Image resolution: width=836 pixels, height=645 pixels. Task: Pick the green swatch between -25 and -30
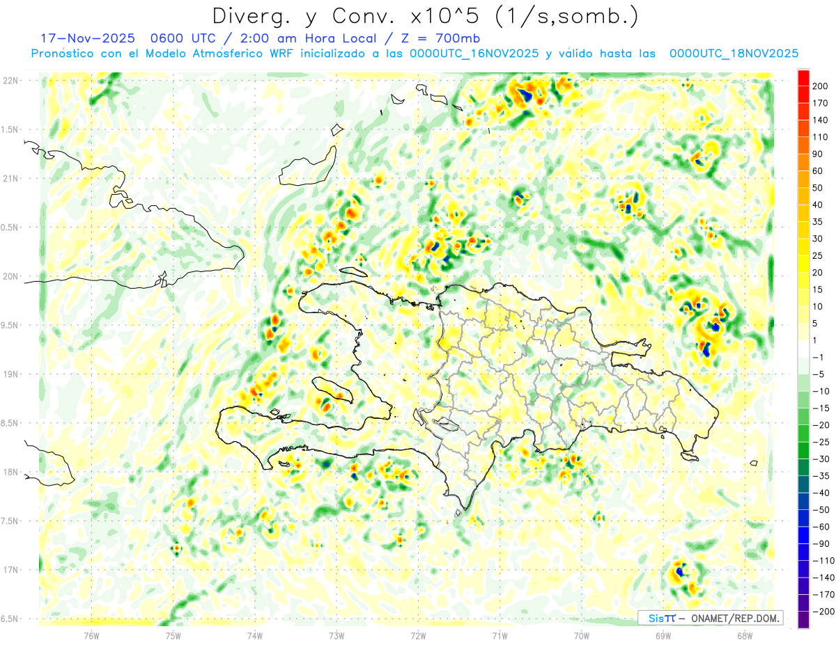pyautogui.click(x=803, y=450)
